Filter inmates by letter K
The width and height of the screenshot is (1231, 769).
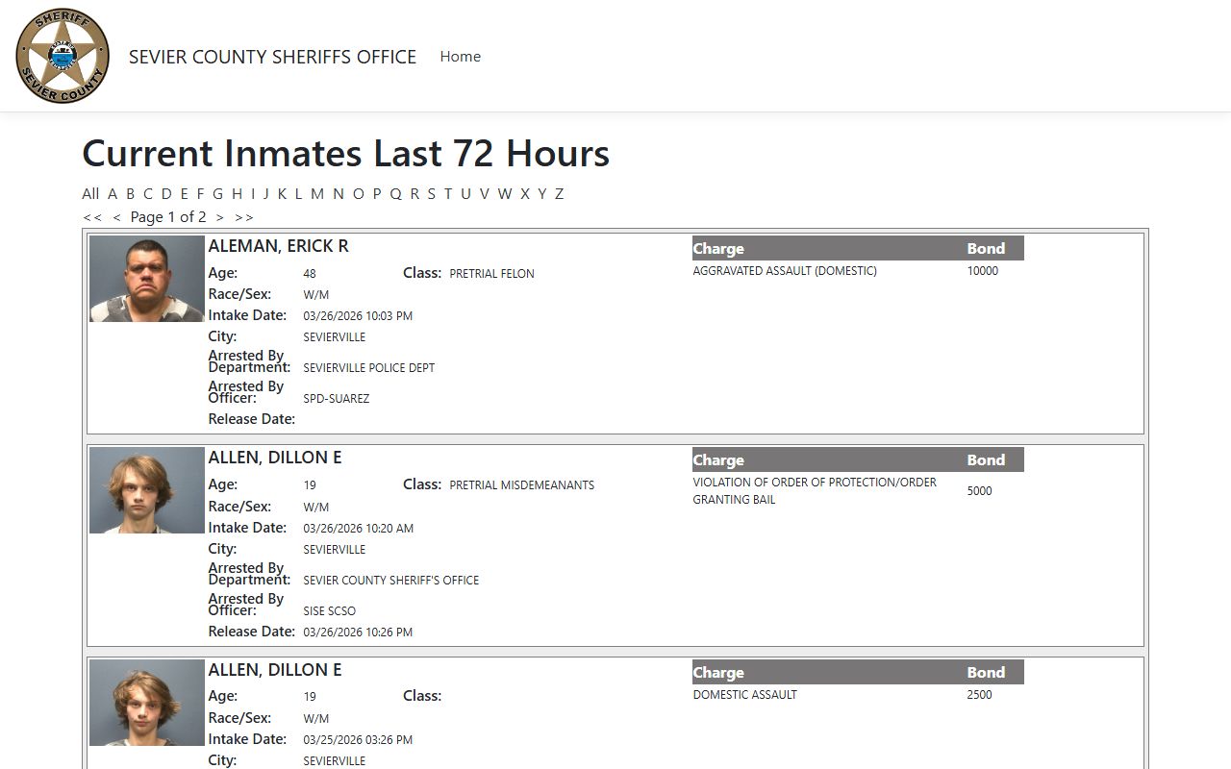pos(282,193)
